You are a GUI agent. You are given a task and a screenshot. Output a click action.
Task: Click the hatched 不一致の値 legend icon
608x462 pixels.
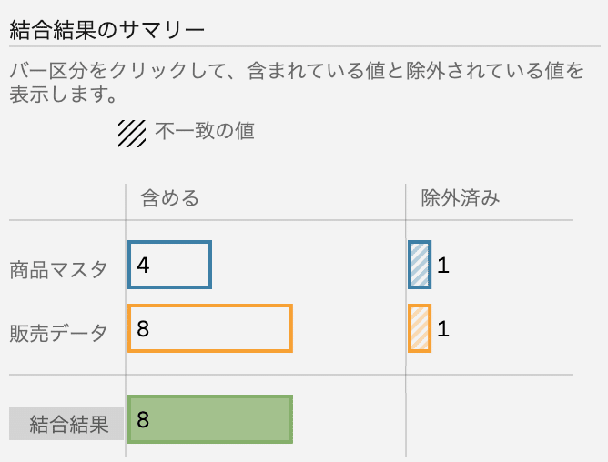(x=132, y=134)
